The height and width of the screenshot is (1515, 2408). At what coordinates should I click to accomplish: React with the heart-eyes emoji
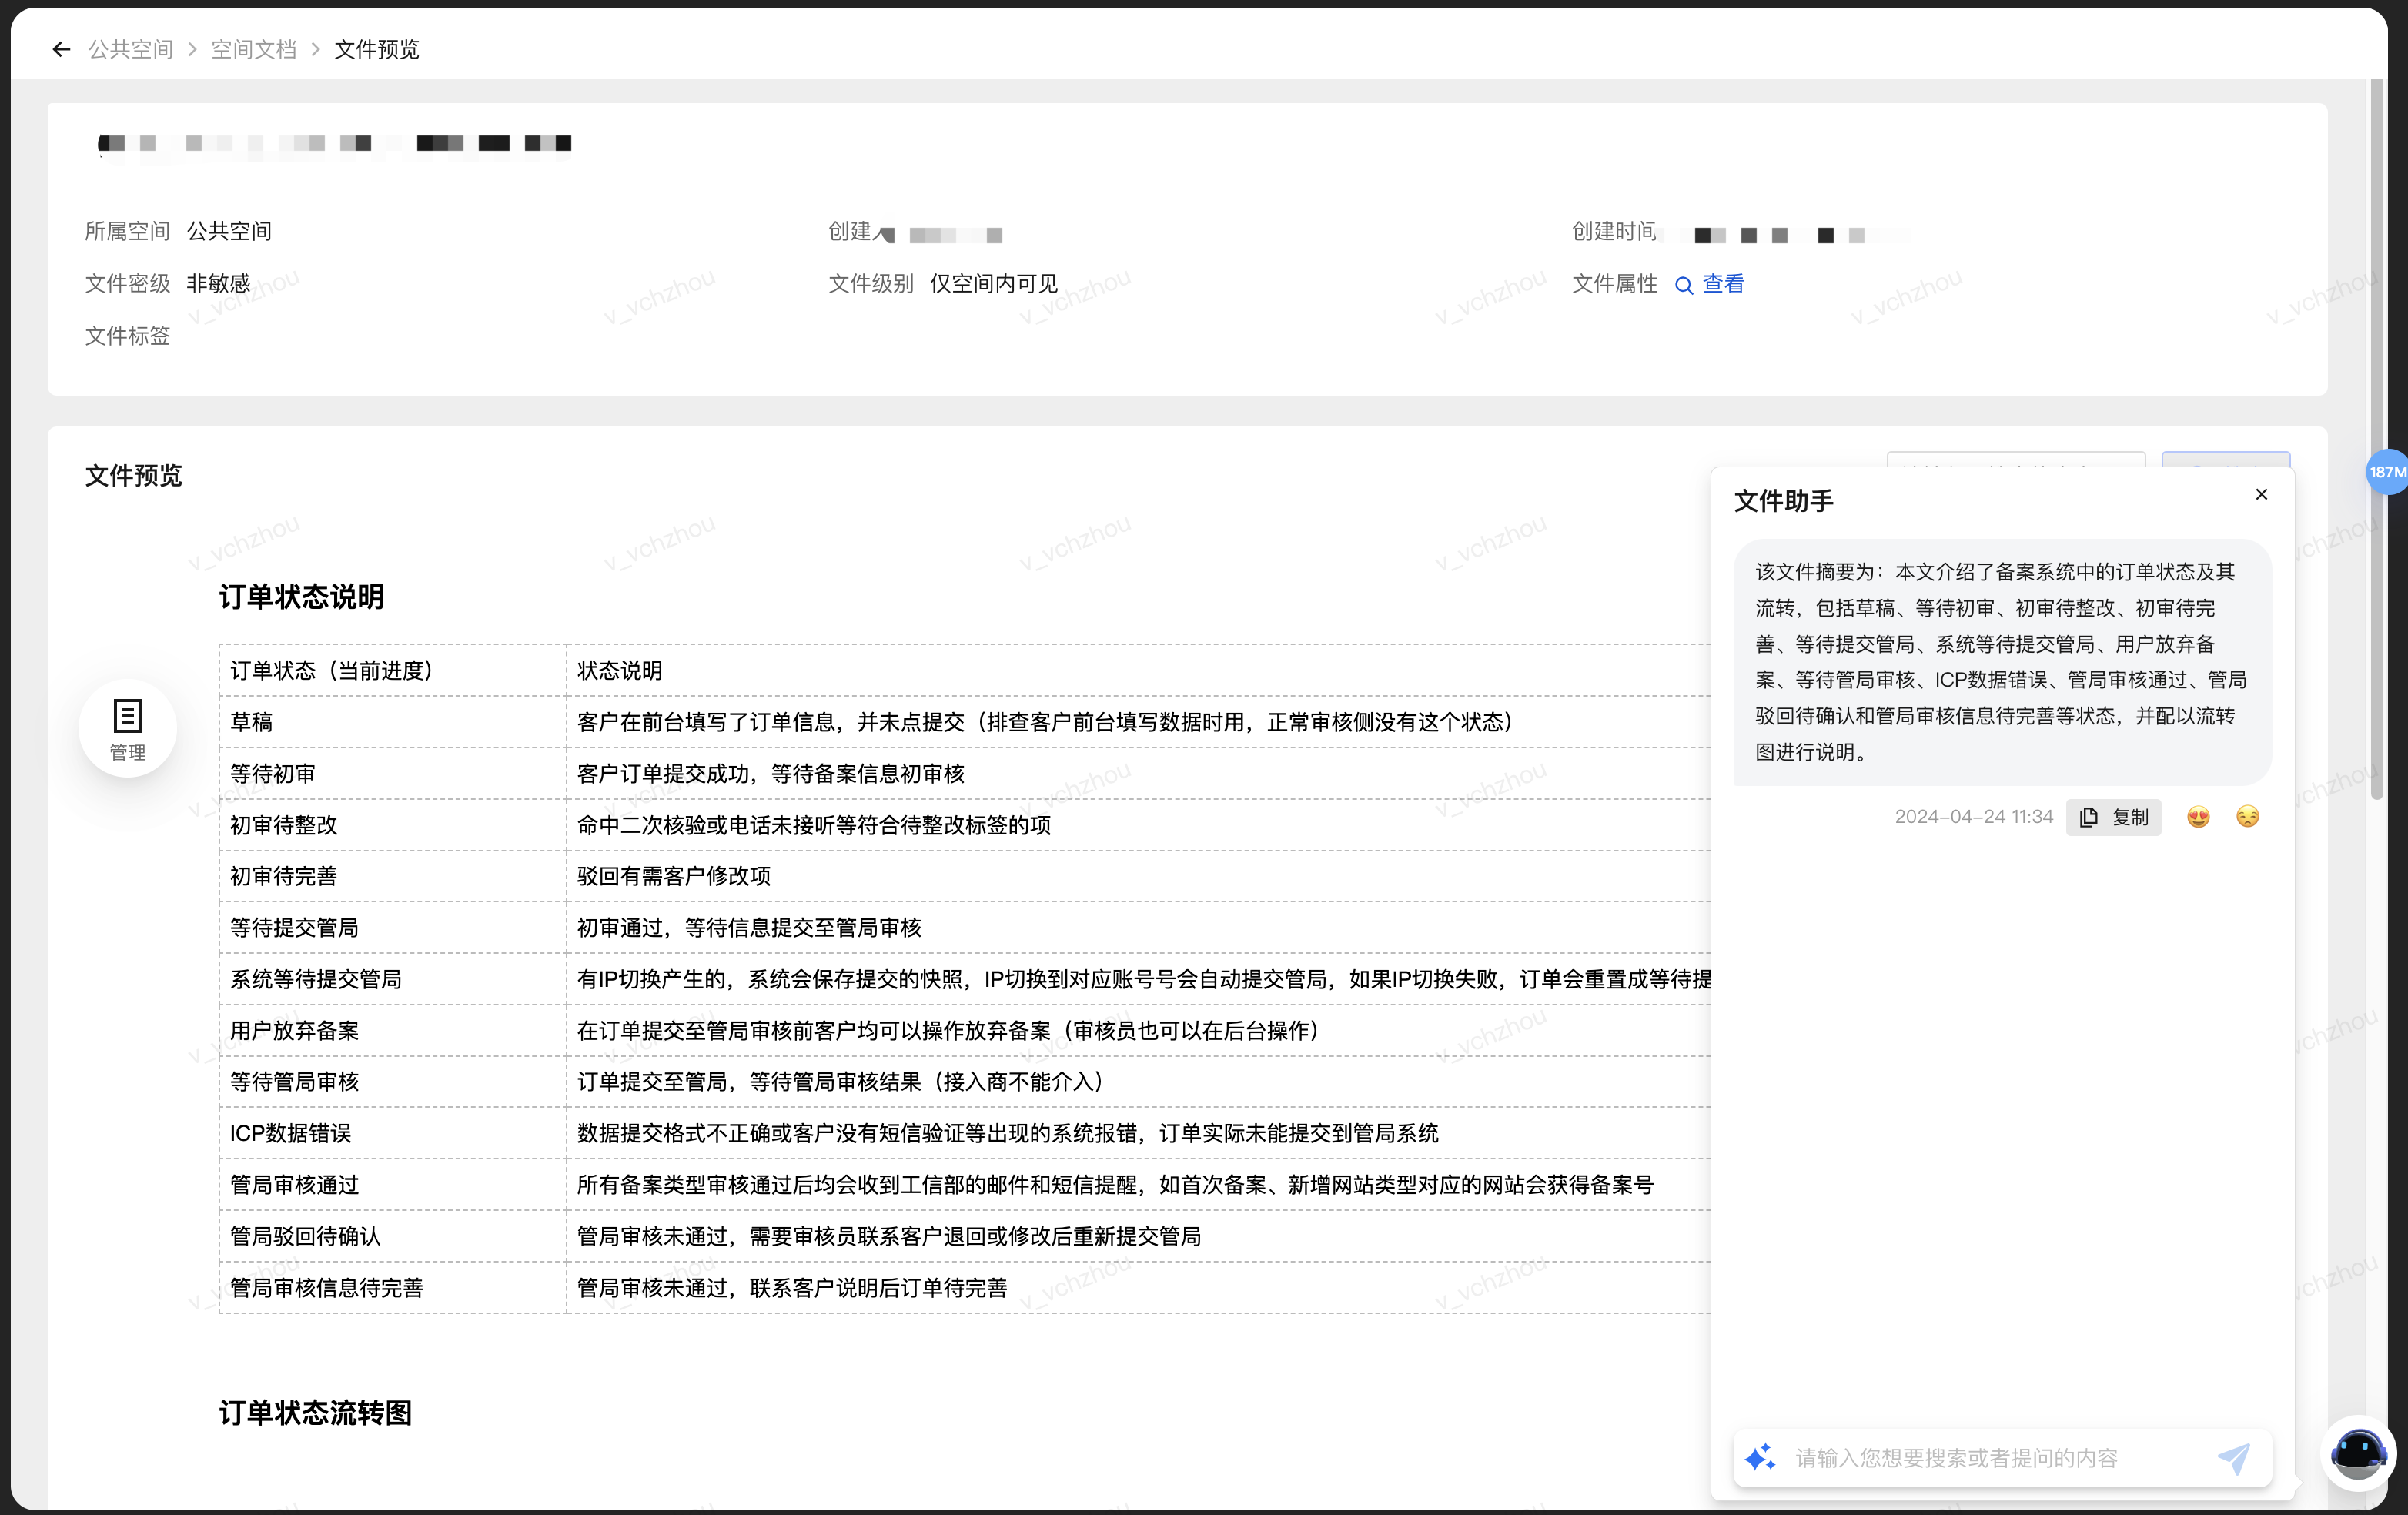tap(2198, 817)
